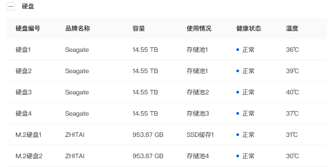Image resolution: width=332 pixels, height=167 pixels.
Task: Click the 31℃ temperature of M.2硬盘1
Action: click(292, 135)
